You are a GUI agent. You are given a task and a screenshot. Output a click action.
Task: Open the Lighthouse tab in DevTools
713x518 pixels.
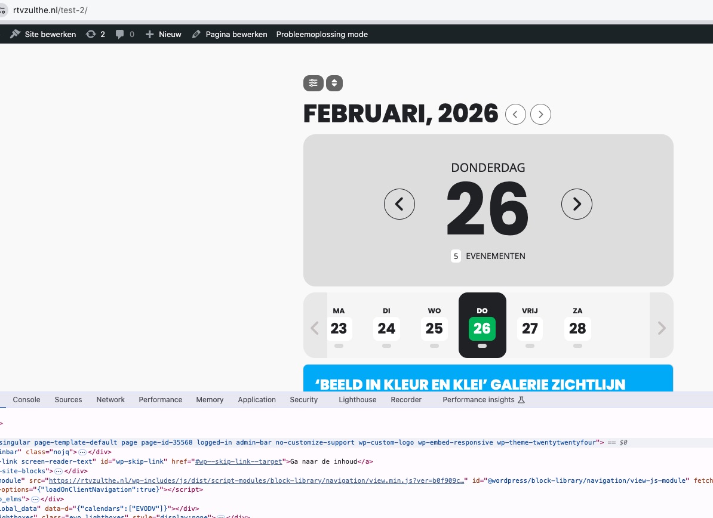pyautogui.click(x=357, y=400)
